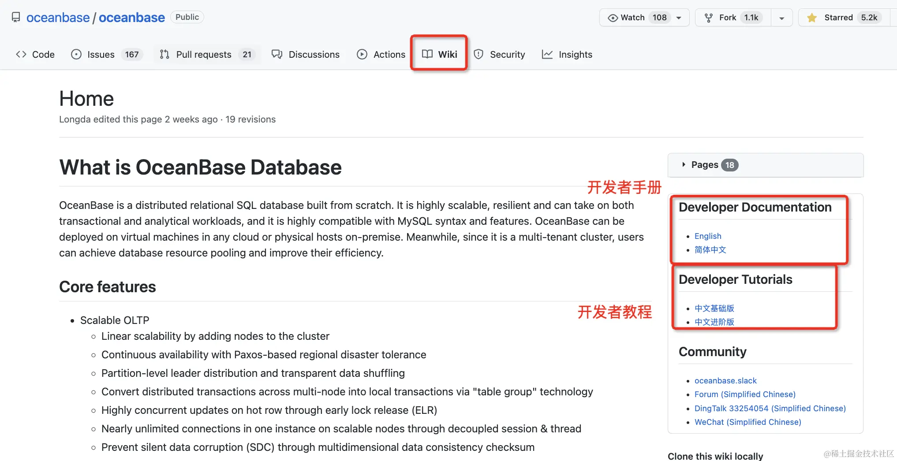Open the Code tab
Screen dimensions: 897x461
point(35,54)
